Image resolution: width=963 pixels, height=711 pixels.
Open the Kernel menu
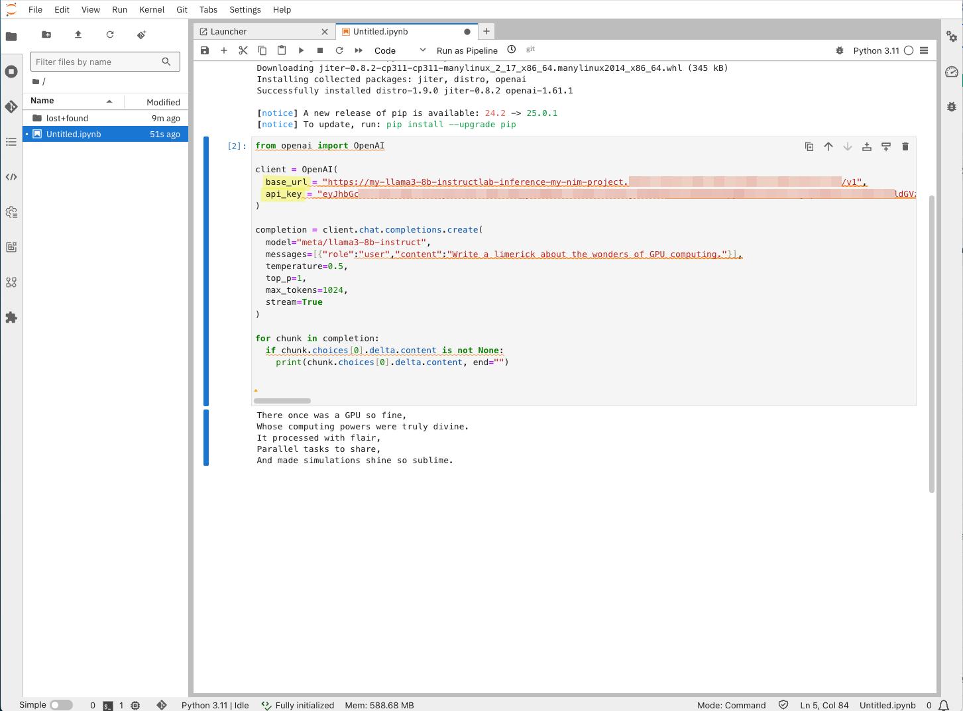(152, 9)
